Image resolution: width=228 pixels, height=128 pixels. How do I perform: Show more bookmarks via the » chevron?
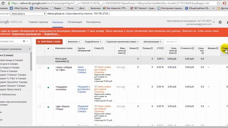point(213,8)
